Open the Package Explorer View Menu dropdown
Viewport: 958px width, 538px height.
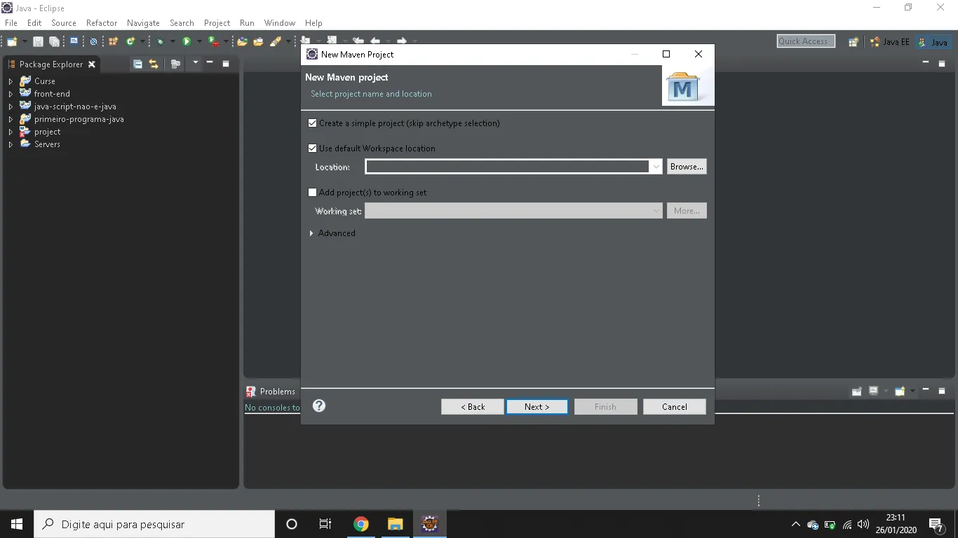pyautogui.click(x=196, y=63)
